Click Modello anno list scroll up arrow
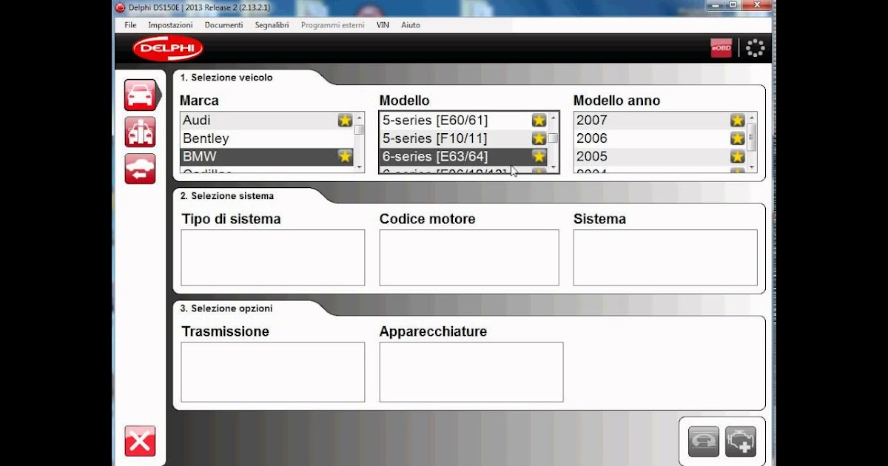The image size is (888, 466). (752, 118)
